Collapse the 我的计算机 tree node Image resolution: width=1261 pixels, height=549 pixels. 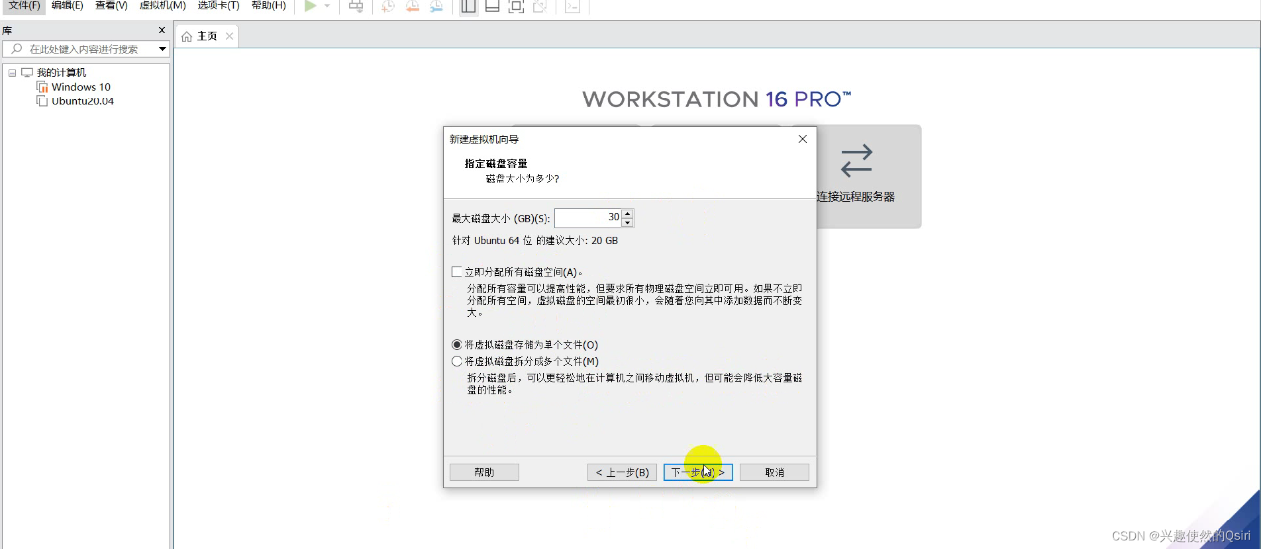(x=12, y=73)
